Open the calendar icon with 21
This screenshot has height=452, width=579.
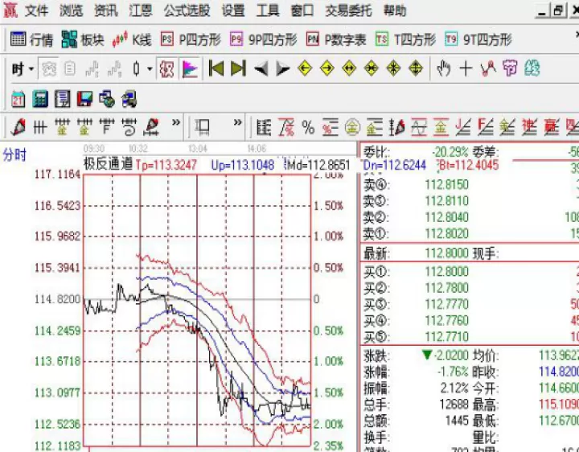pos(18,99)
